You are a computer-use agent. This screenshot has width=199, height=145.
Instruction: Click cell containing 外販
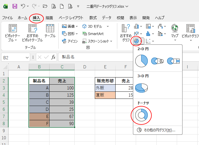105,88
